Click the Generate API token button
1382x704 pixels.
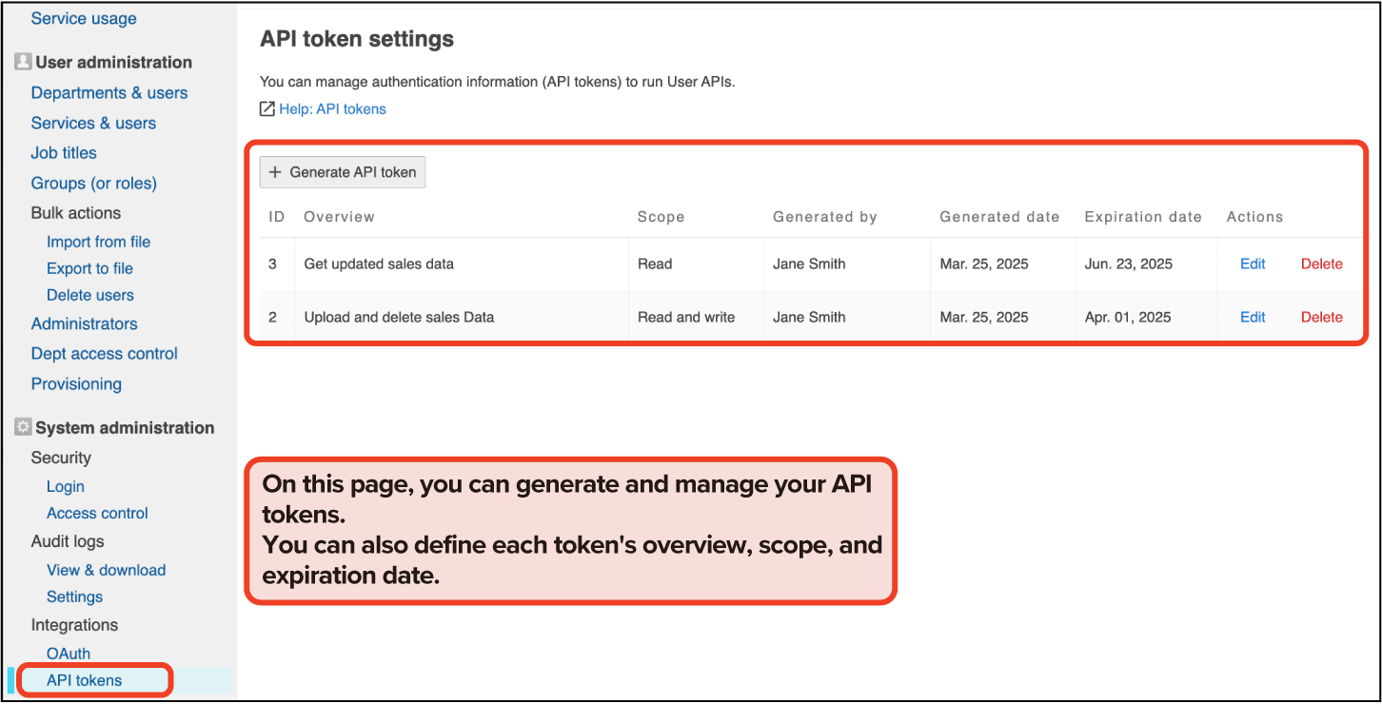tap(343, 172)
